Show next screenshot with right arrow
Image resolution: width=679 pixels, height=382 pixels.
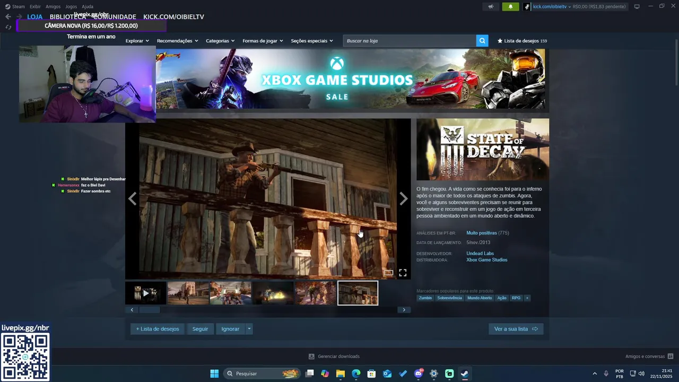(x=403, y=199)
